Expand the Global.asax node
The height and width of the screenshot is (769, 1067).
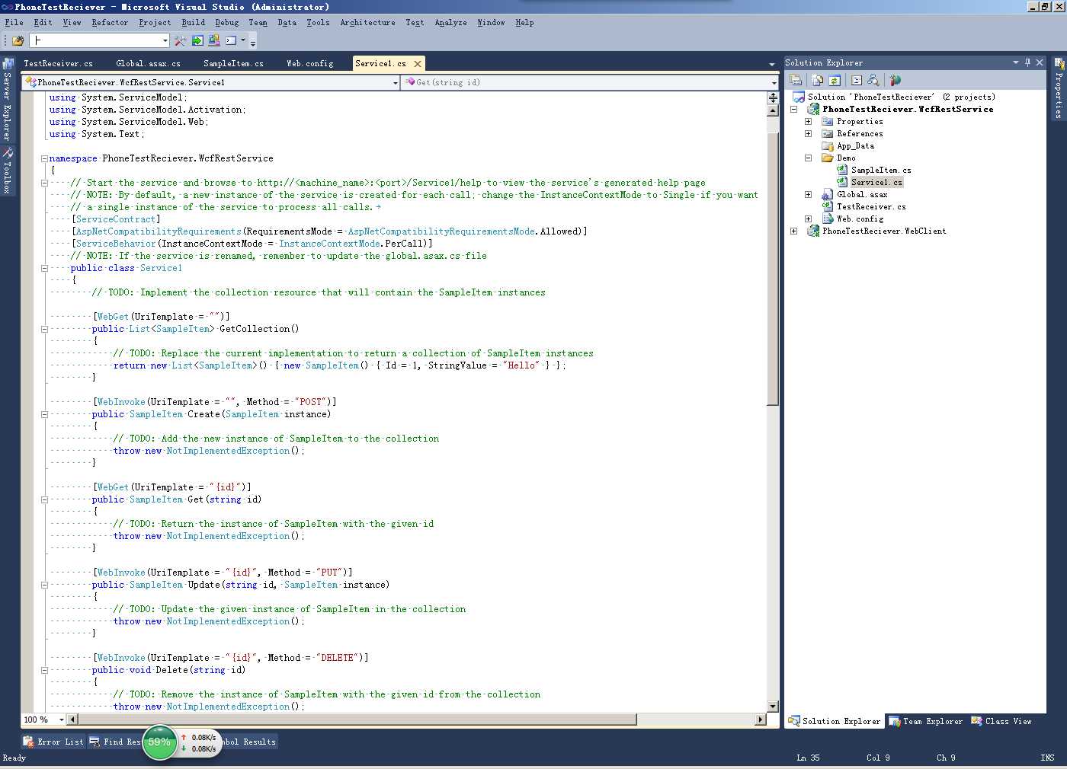pos(808,194)
